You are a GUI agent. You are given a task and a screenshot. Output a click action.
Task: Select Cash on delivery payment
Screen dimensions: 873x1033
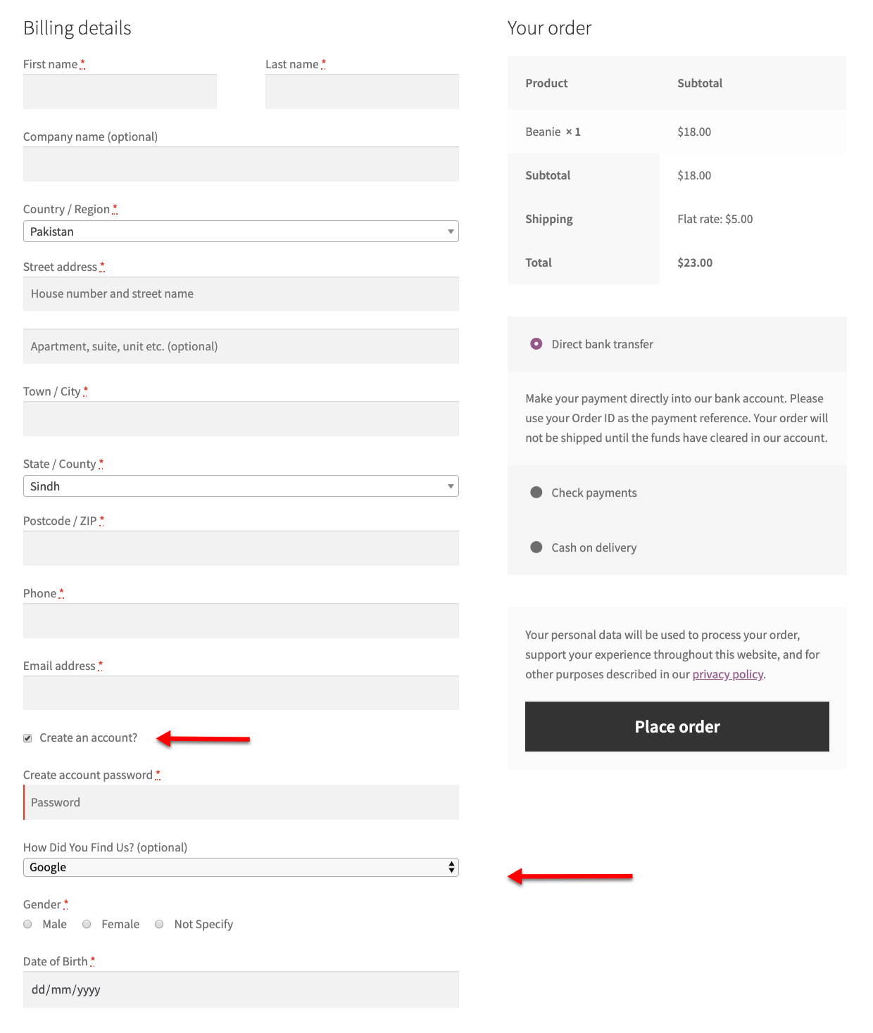coord(536,547)
